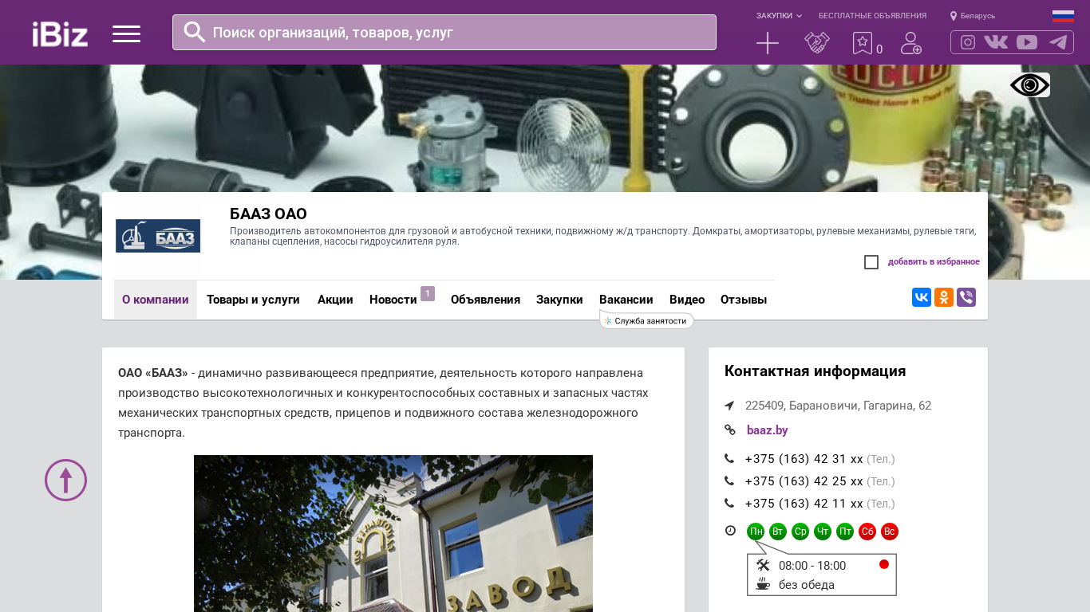Click the Служба занятости tooltip link
The height and width of the screenshot is (612, 1090).
[x=647, y=320]
